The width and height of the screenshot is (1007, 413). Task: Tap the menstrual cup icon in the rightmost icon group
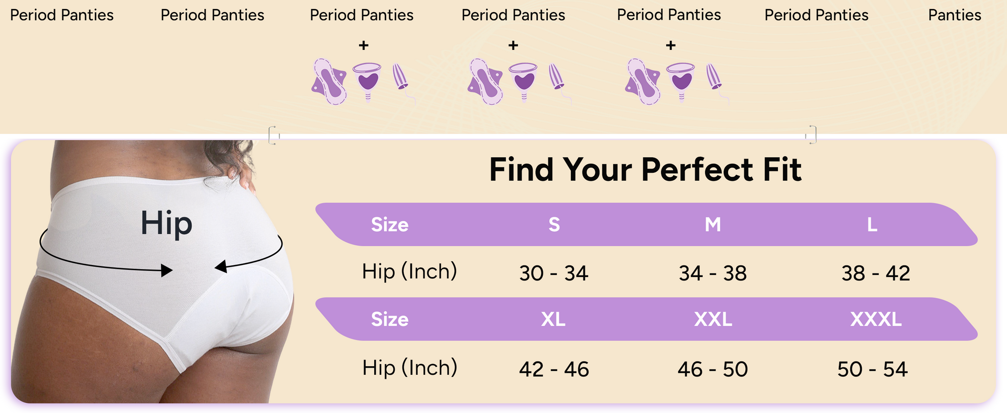tap(681, 80)
